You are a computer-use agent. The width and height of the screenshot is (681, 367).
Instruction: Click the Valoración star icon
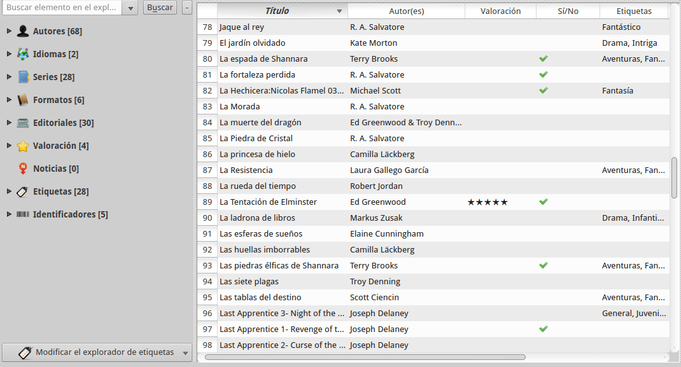tap(23, 146)
